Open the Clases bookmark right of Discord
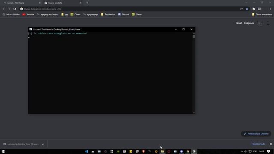 click(x=137, y=14)
